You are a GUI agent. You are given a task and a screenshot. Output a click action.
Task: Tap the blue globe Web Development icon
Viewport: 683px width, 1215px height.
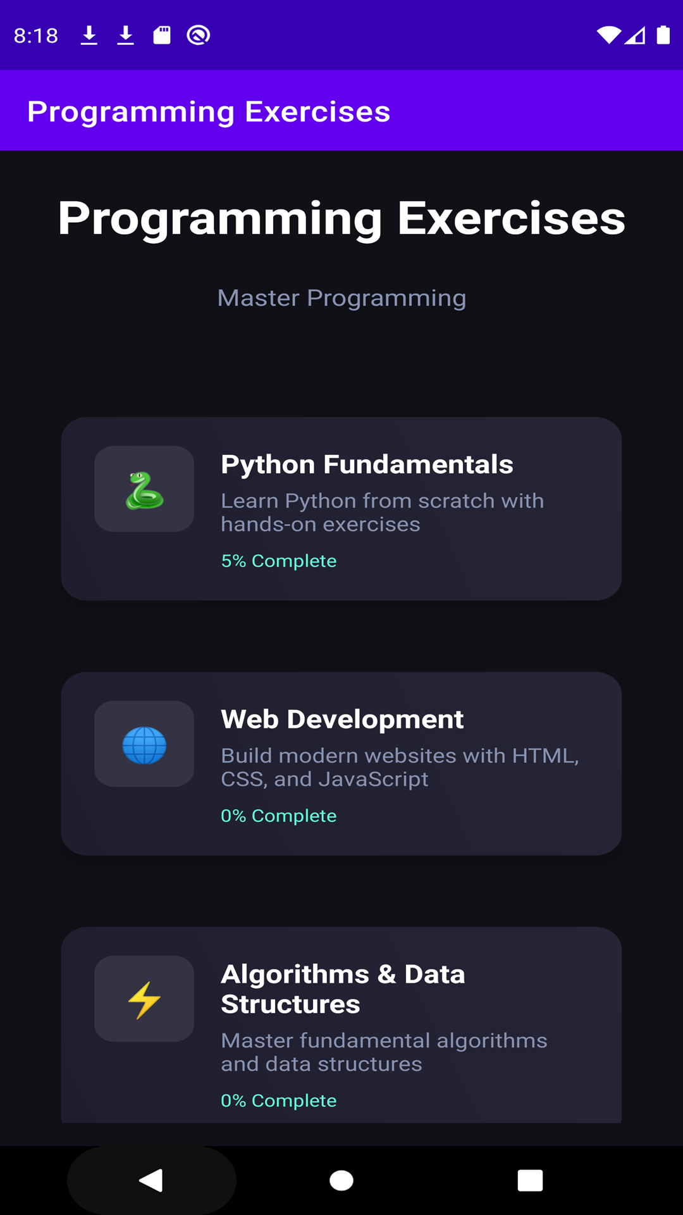[x=144, y=744]
